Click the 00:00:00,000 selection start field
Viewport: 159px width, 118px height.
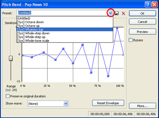pyautogui.click(x=100, y=114)
